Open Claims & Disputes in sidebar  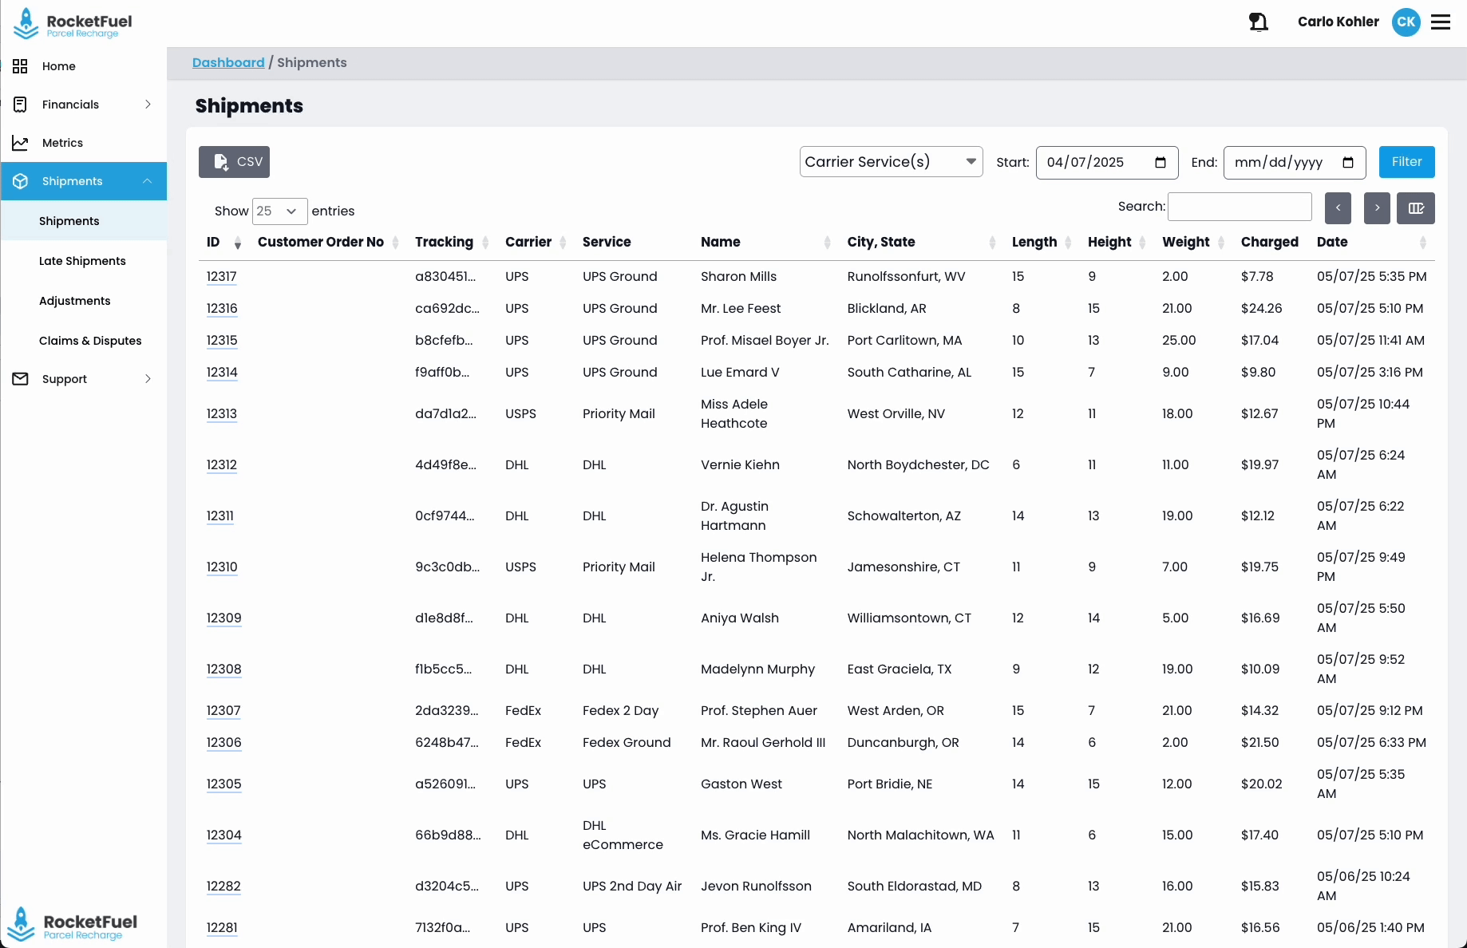(90, 341)
